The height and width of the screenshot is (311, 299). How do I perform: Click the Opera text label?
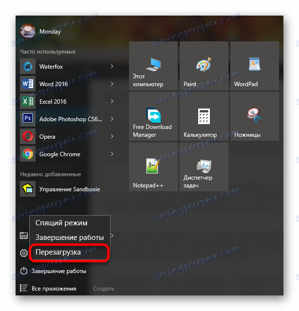pos(47,137)
